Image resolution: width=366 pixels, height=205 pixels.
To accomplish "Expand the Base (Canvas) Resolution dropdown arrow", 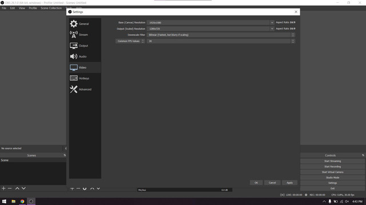I will (x=272, y=23).
